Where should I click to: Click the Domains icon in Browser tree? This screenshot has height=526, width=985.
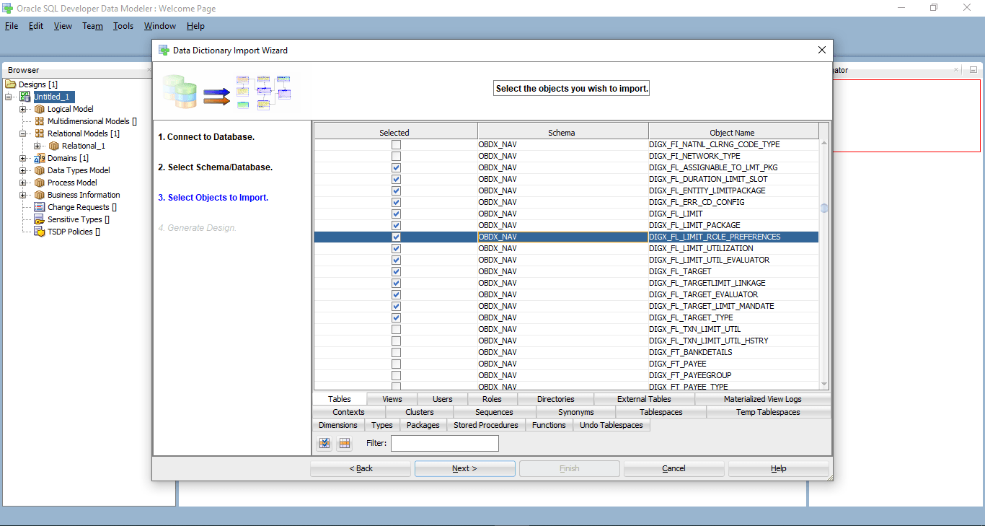point(40,158)
